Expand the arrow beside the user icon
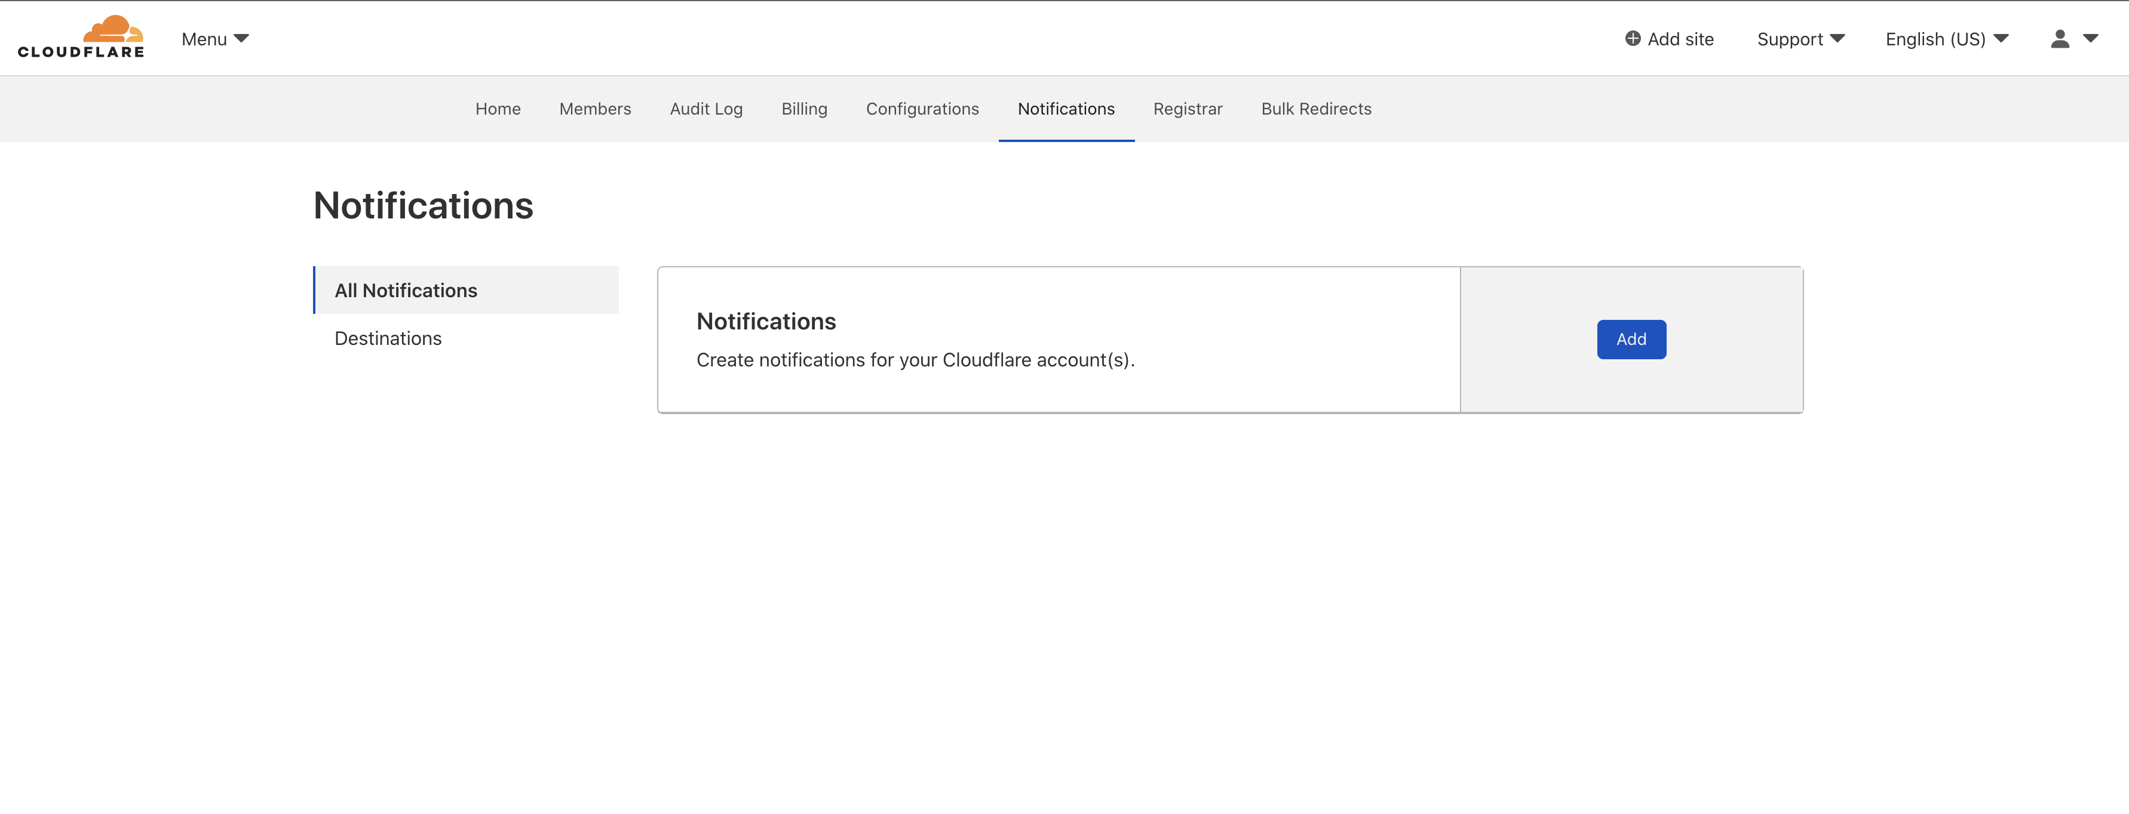The height and width of the screenshot is (814, 2129). coord(2090,39)
